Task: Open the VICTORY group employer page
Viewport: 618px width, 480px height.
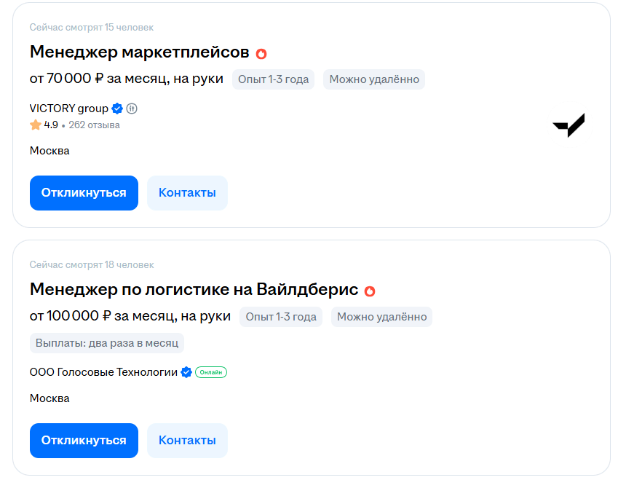Action: (x=68, y=109)
